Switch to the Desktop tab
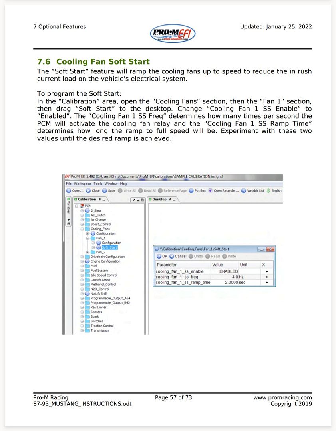The width and height of the screenshot is (336, 431). coord(159,199)
